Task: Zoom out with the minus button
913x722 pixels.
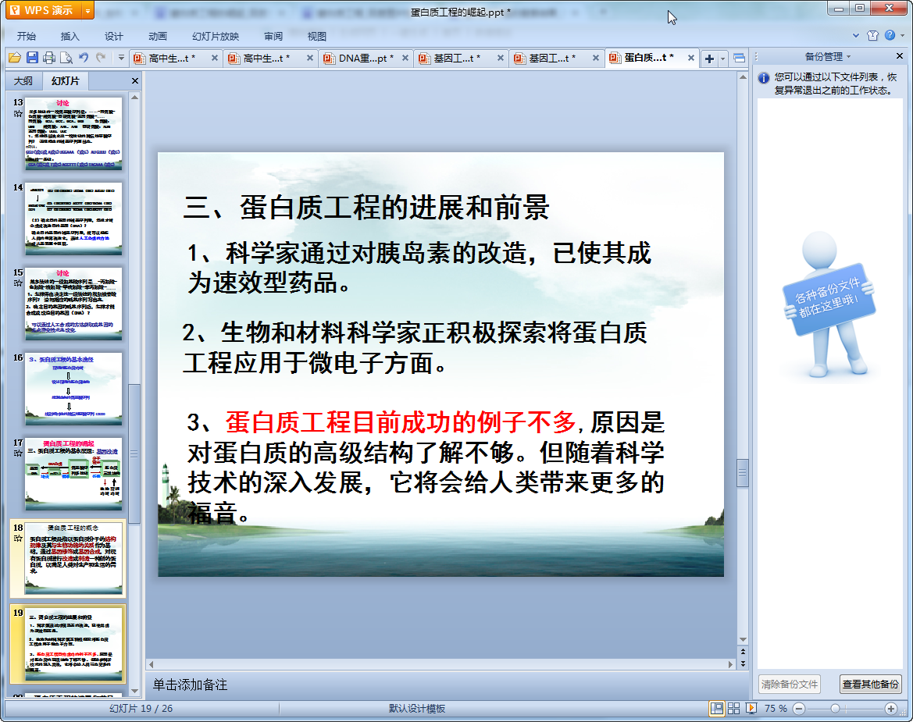Action: click(799, 708)
